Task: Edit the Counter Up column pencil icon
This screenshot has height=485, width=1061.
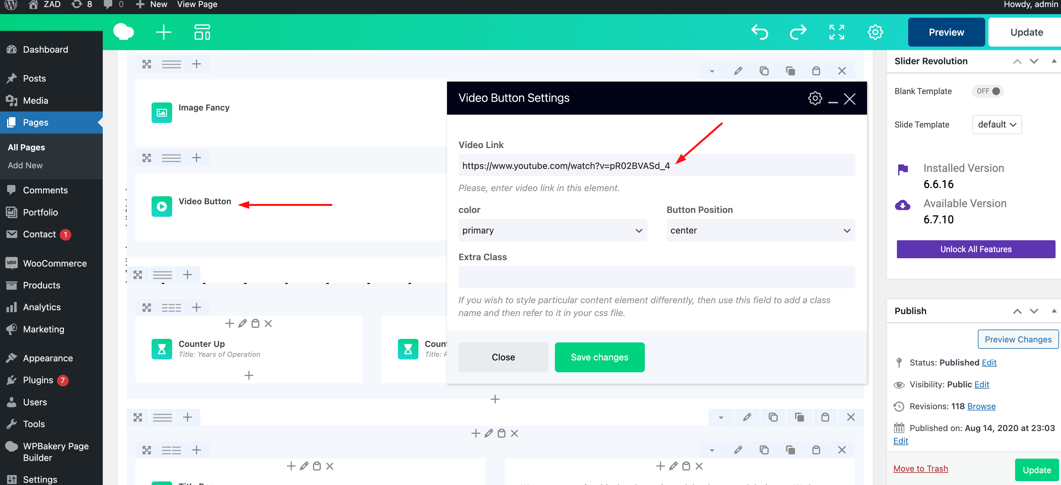Action: pyautogui.click(x=242, y=323)
